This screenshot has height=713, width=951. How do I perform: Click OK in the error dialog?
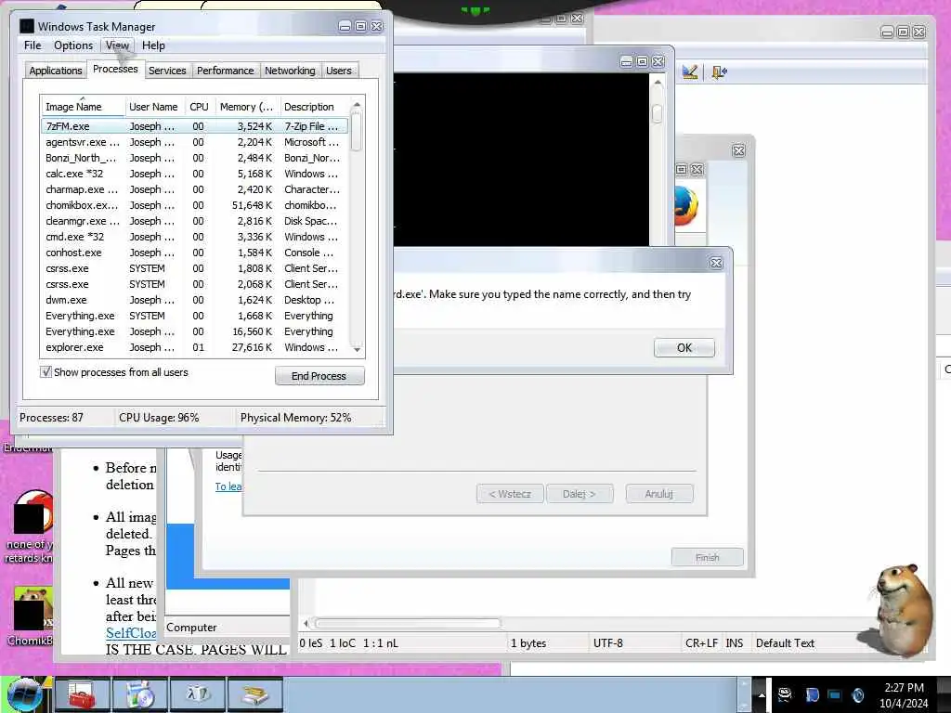[x=684, y=347]
